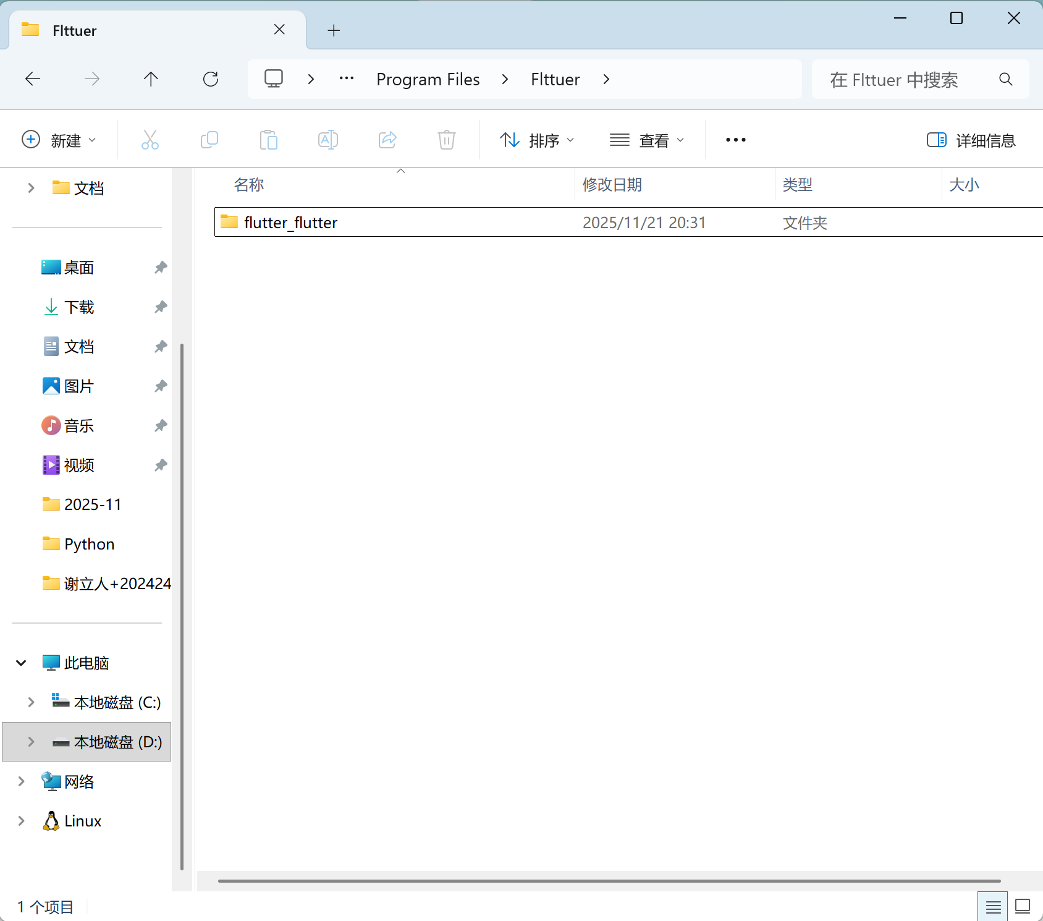Screen dimensions: 1043x921
Task: Open the 查看 view dropdown
Action: pyautogui.click(x=646, y=140)
